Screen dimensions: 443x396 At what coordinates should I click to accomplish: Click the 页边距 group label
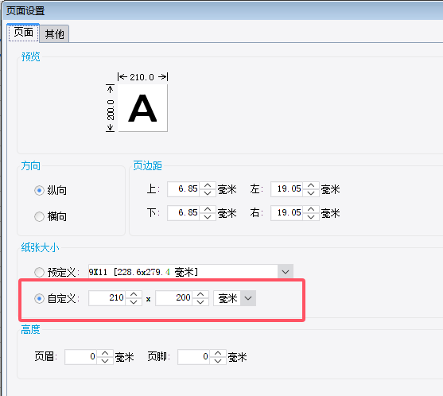[x=147, y=165]
